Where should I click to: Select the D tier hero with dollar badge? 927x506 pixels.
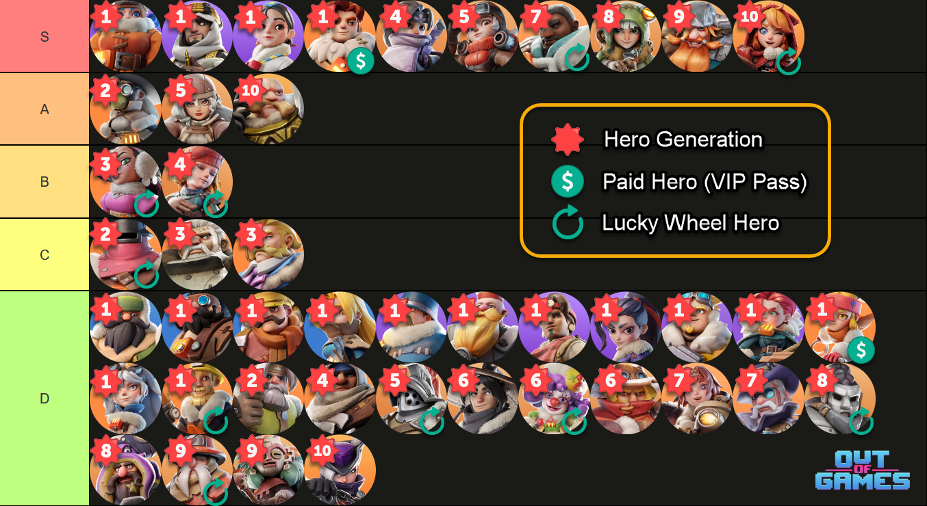(x=839, y=328)
